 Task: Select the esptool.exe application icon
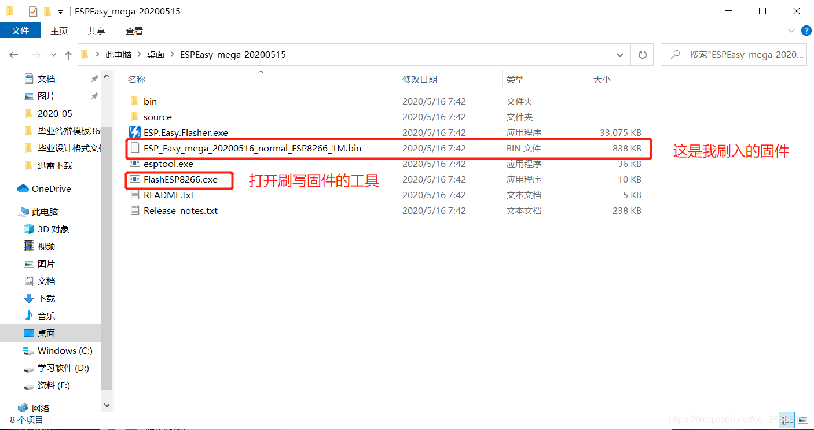[134, 164]
